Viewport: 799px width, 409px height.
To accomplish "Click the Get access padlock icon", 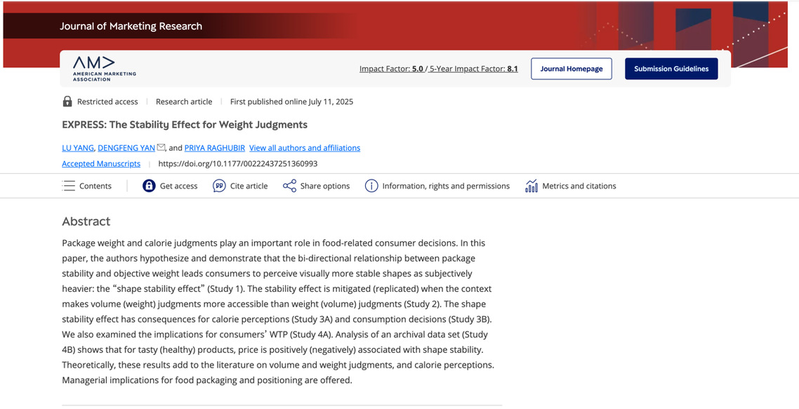I will 149,186.
